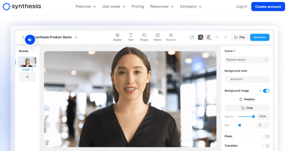Screen dimensions: 288x151
Task: Open the Pricing page
Action: (x=138, y=7)
